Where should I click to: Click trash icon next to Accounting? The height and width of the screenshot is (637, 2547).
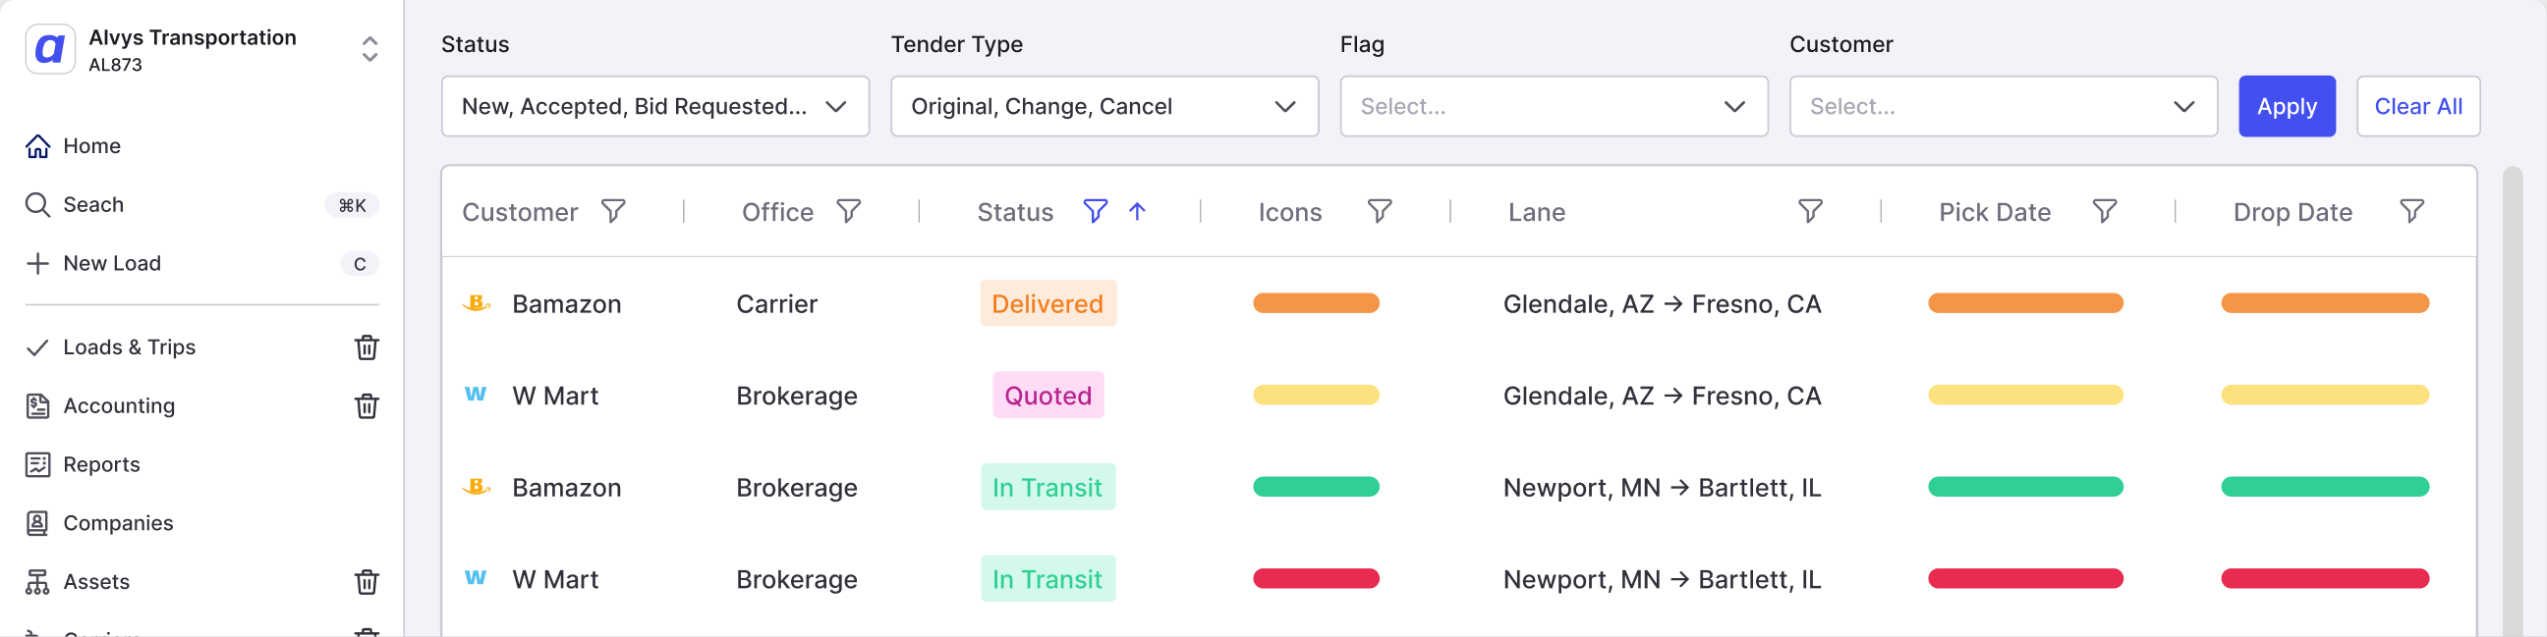point(367,406)
